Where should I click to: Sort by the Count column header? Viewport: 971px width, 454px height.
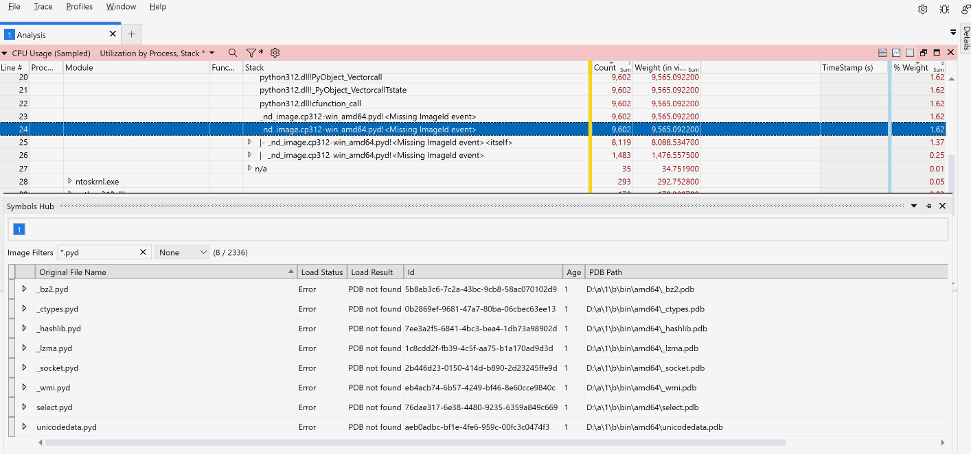click(612, 68)
